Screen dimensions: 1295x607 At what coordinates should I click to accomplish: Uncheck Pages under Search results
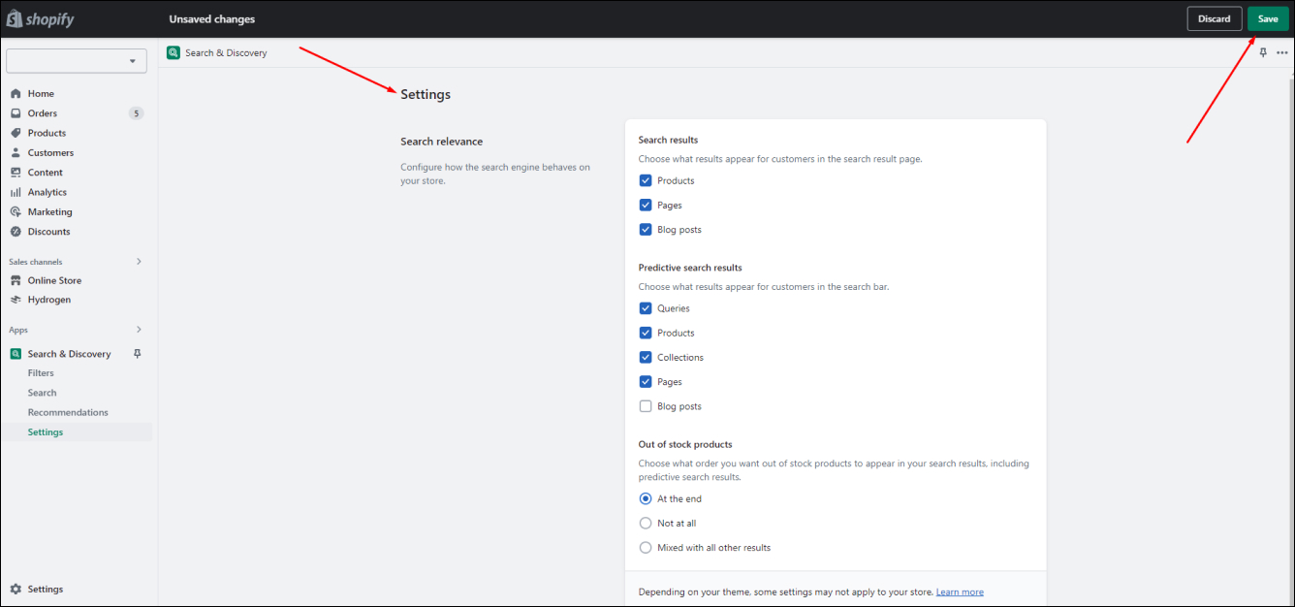pyautogui.click(x=646, y=206)
